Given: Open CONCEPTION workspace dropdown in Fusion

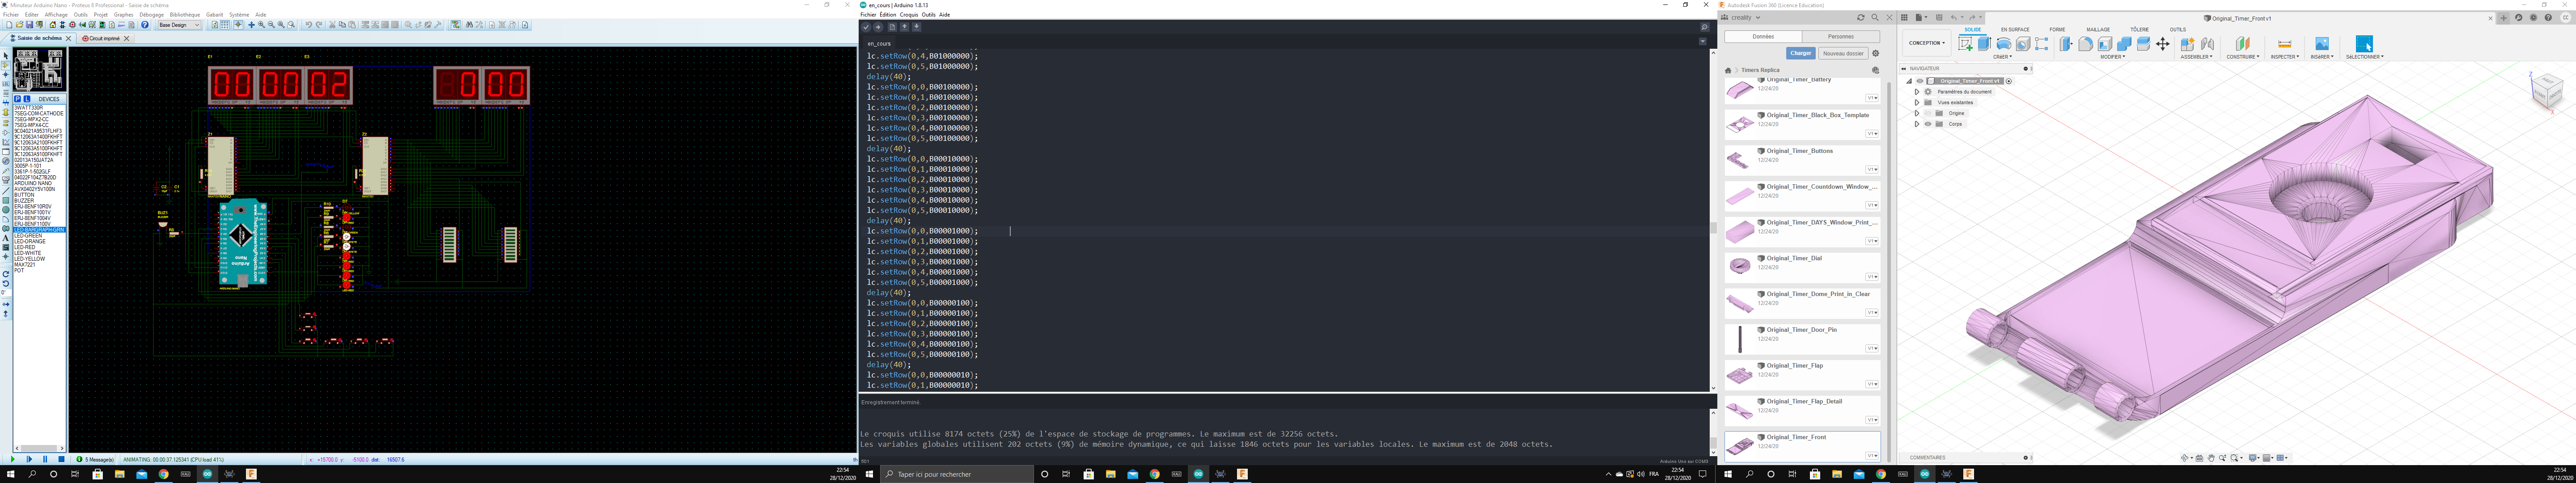Looking at the screenshot, I should (1927, 43).
